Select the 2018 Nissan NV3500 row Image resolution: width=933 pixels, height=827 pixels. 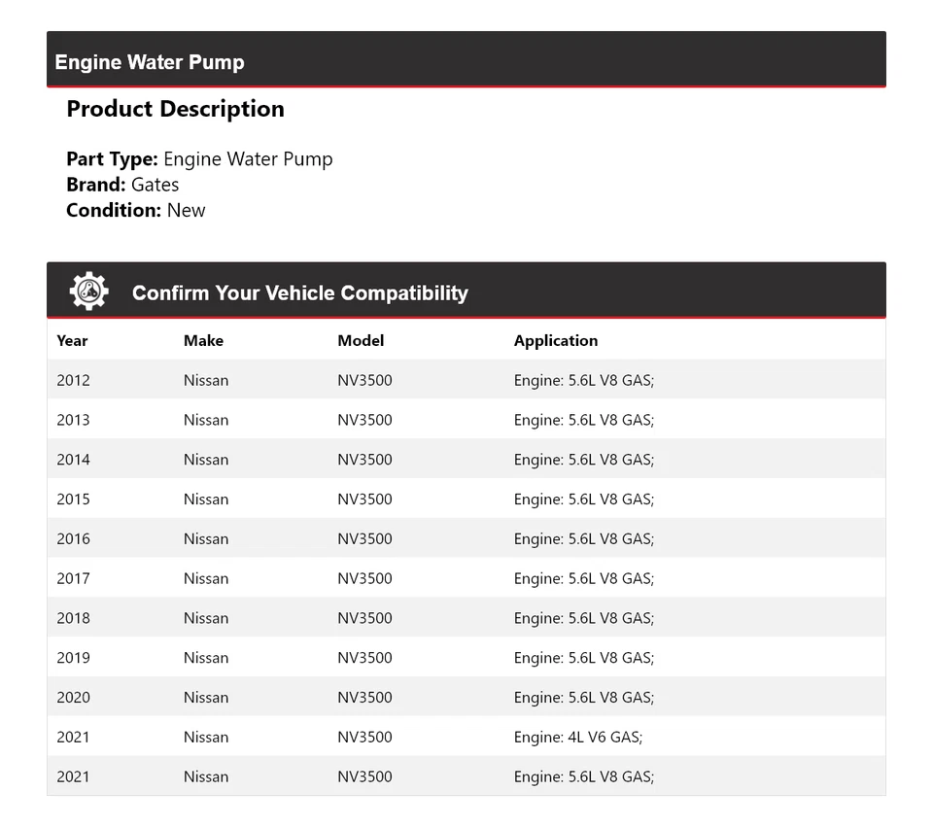(466, 617)
